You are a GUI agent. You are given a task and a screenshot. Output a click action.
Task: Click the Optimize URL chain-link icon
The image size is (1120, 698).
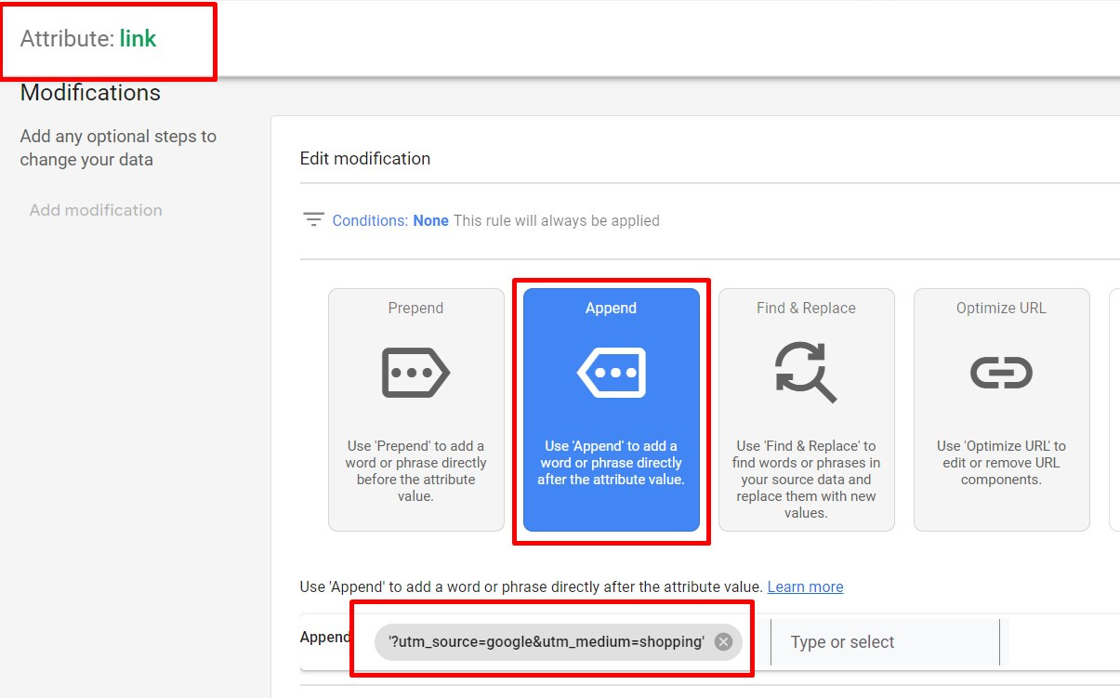pos(1001,373)
